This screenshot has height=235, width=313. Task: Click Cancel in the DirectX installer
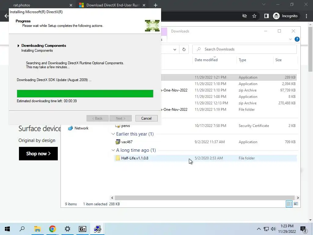[x=146, y=118]
